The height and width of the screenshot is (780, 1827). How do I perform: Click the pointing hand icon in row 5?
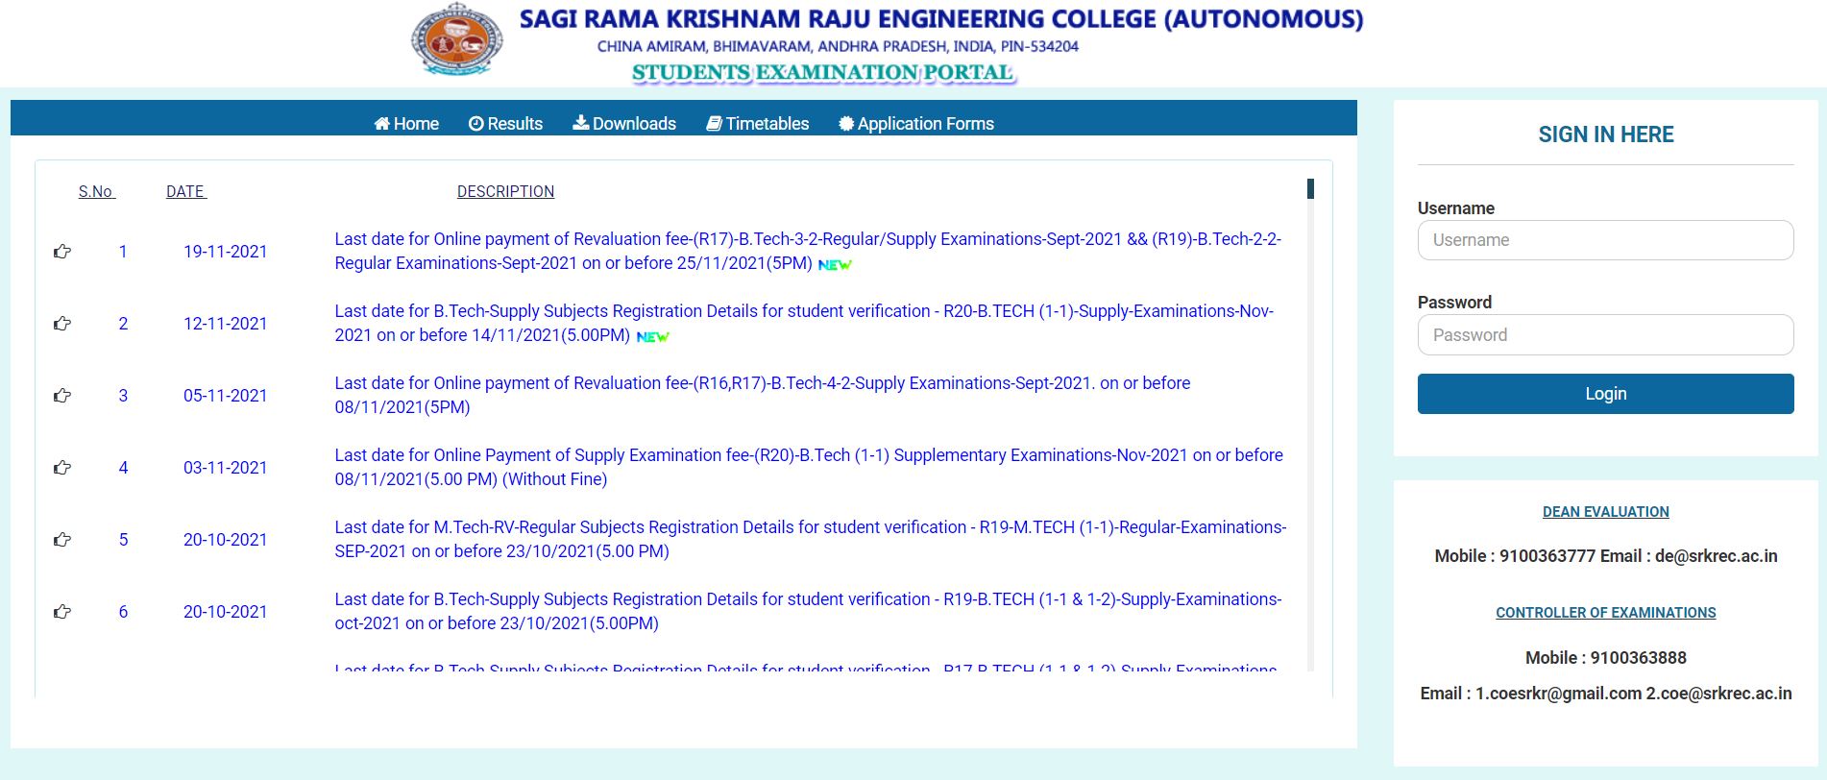62,540
